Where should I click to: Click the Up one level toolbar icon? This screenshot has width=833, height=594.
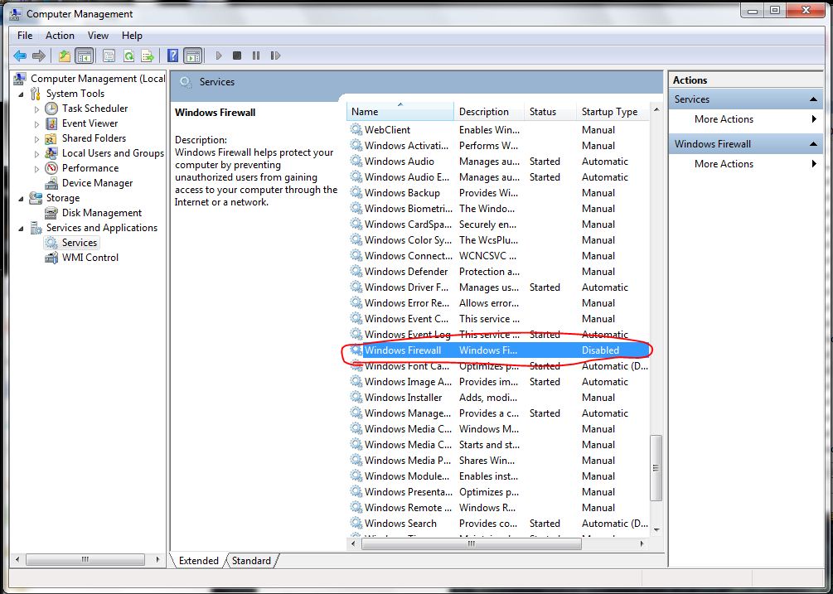pyautogui.click(x=65, y=56)
